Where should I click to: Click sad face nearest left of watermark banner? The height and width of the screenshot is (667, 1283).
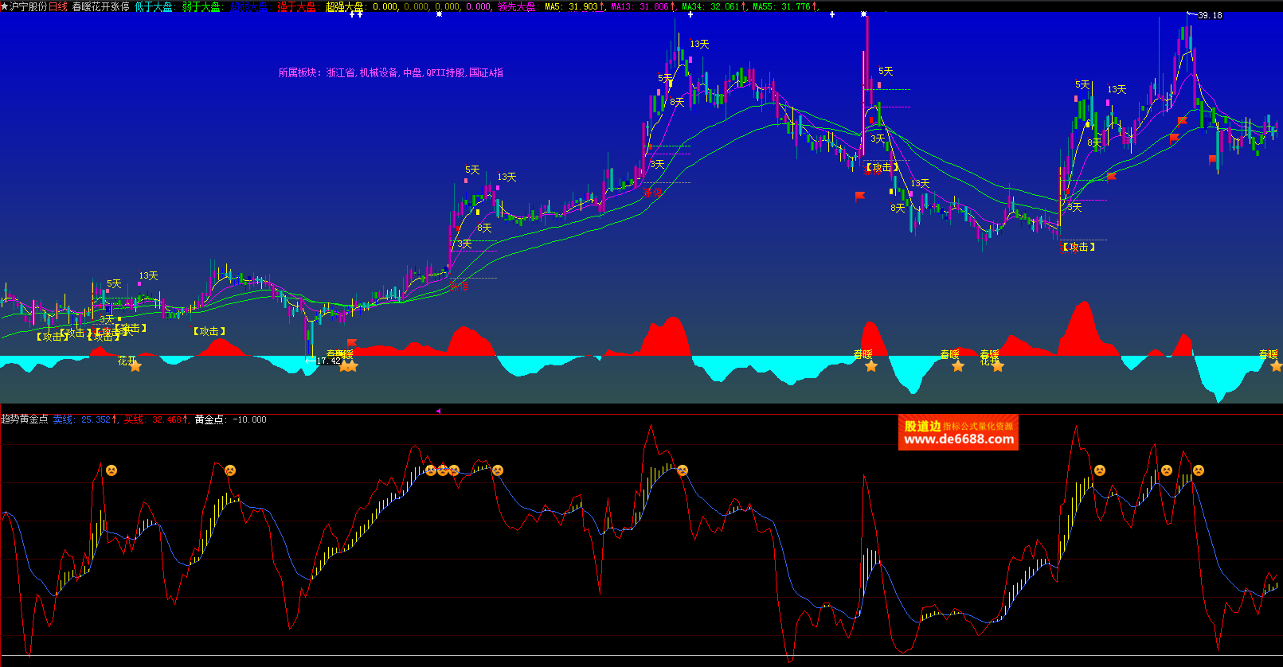[683, 470]
